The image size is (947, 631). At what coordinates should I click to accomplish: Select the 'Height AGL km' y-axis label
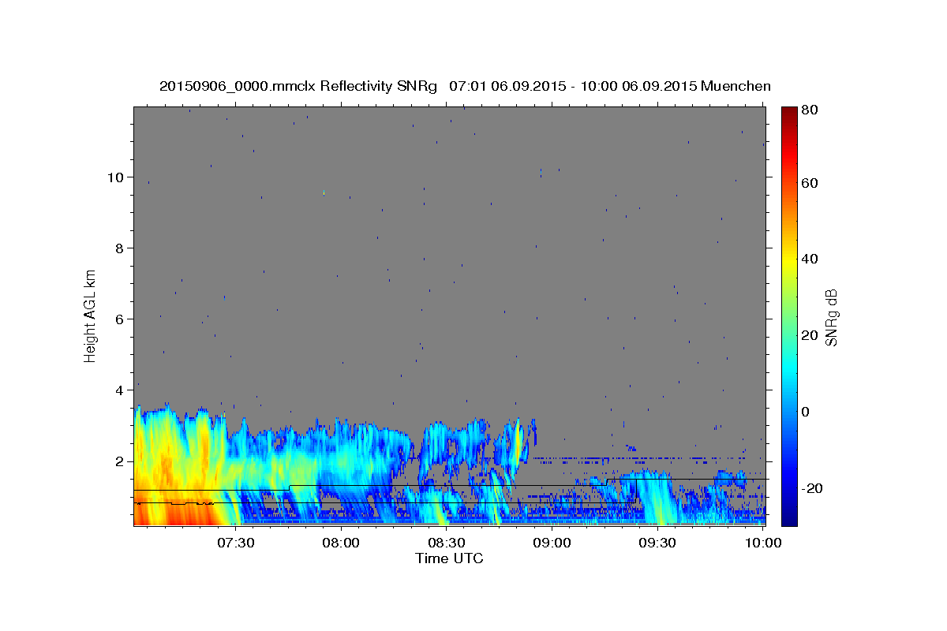[x=91, y=315]
